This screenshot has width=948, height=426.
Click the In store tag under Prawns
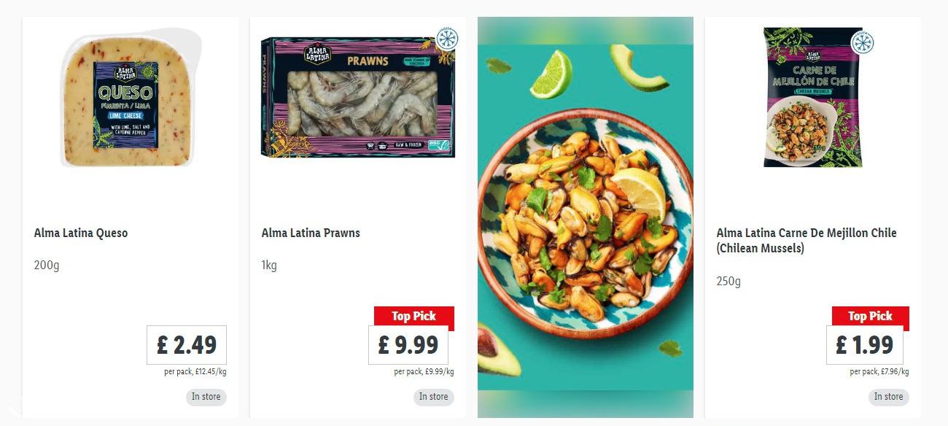pos(433,397)
